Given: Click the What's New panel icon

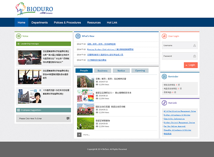Looking at the screenshot, I should pyautogui.click(x=77, y=36).
